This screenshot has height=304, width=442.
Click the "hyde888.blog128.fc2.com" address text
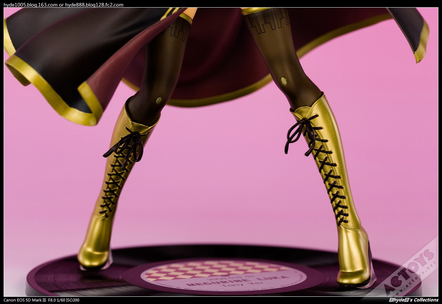[94, 5]
